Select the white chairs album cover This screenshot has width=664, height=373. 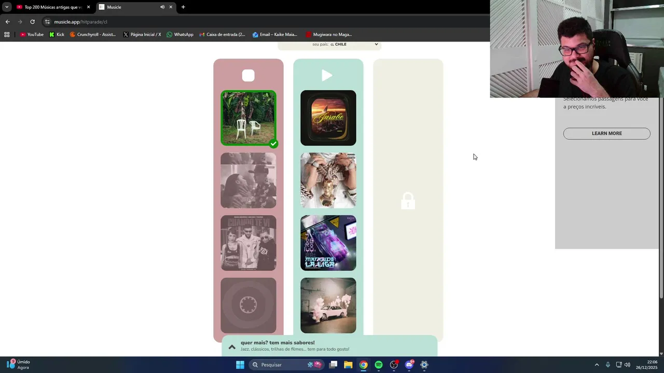coord(248,118)
